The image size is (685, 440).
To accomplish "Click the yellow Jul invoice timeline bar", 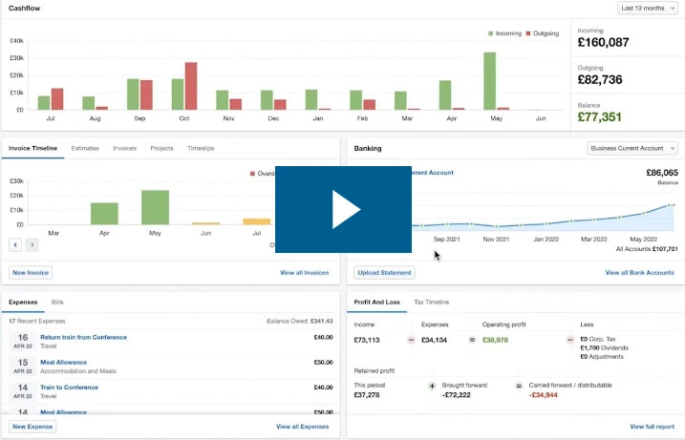I will pos(256,221).
